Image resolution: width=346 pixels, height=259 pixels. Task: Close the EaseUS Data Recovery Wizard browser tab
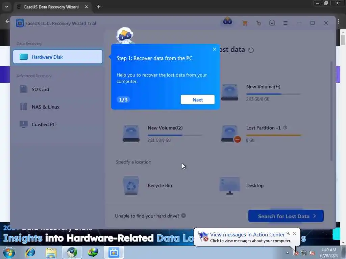[x=86, y=7]
